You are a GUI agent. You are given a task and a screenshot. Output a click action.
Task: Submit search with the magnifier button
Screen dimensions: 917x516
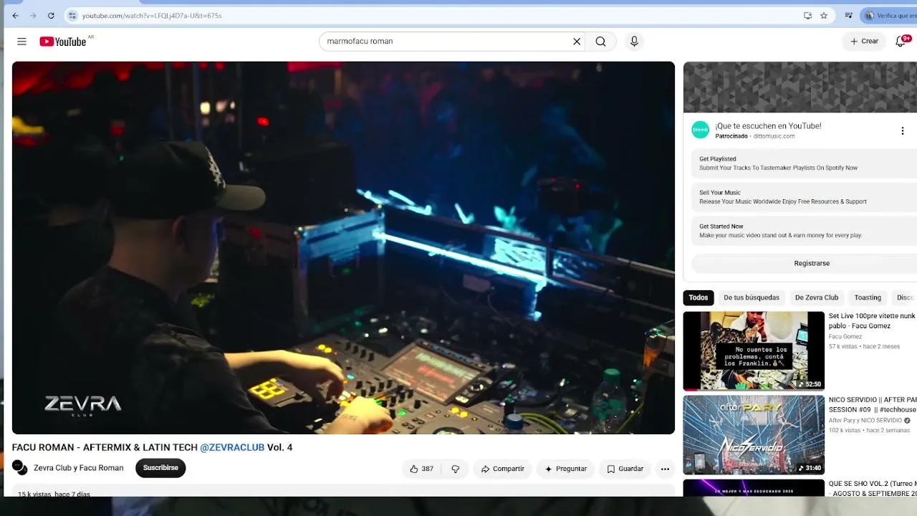point(600,42)
